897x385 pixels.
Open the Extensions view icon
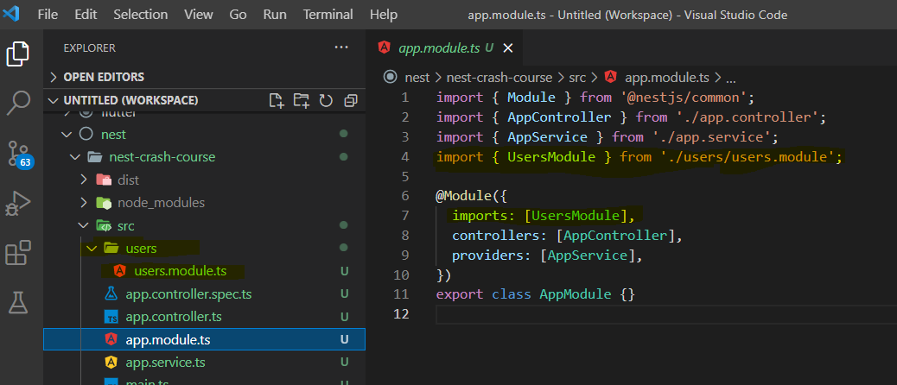tap(19, 254)
